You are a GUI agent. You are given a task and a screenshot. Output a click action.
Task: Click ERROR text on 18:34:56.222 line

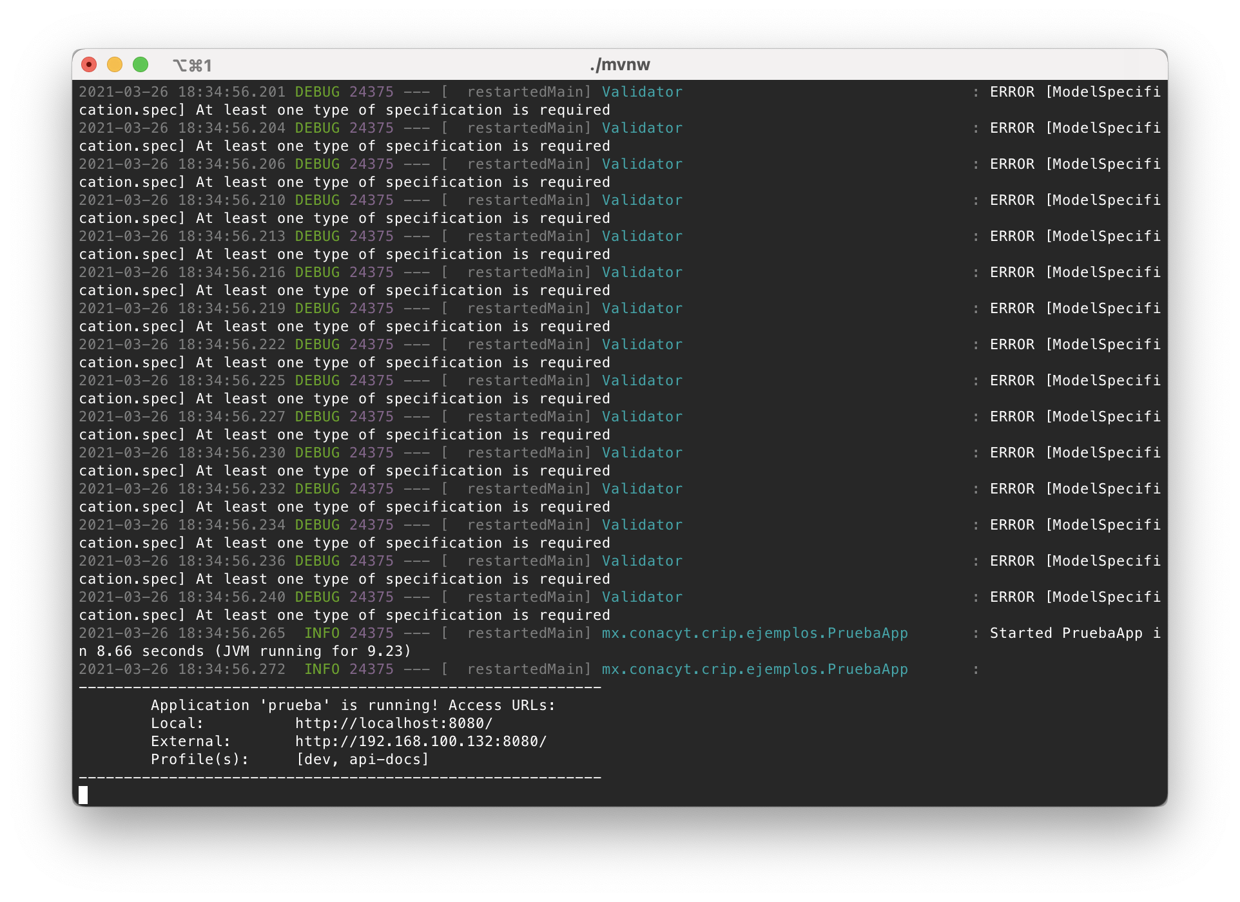pyautogui.click(x=1012, y=345)
